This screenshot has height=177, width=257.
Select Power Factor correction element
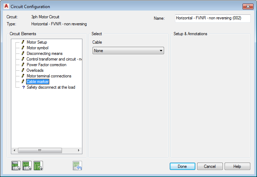point(46,65)
